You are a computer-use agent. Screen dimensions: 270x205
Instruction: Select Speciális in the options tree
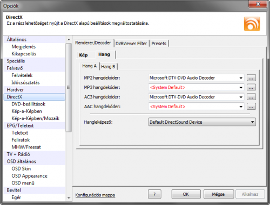[35, 61]
